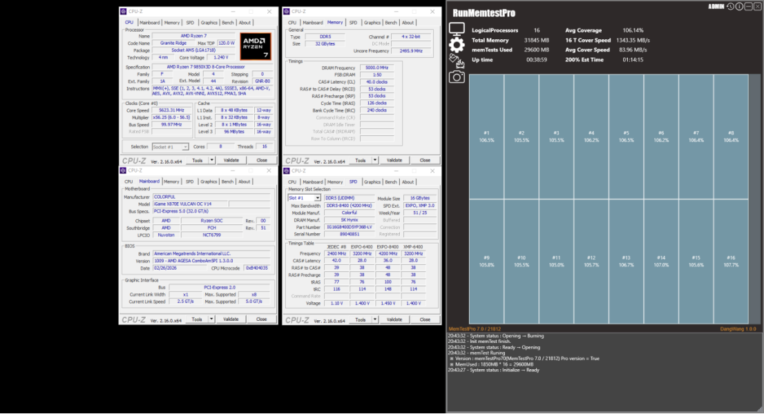Expand Tools arrow in CPU-Z window showing SPD tab

click(x=374, y=319)
